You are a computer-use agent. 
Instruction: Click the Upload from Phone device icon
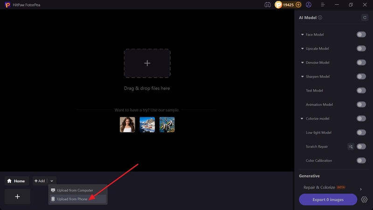point(53,199)
